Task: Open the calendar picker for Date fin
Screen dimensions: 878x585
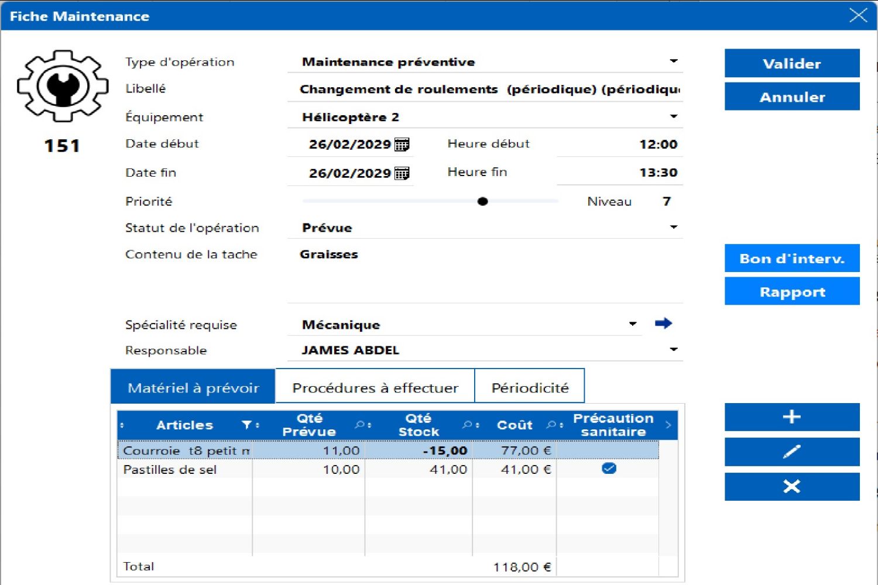Action: point(402,173)
